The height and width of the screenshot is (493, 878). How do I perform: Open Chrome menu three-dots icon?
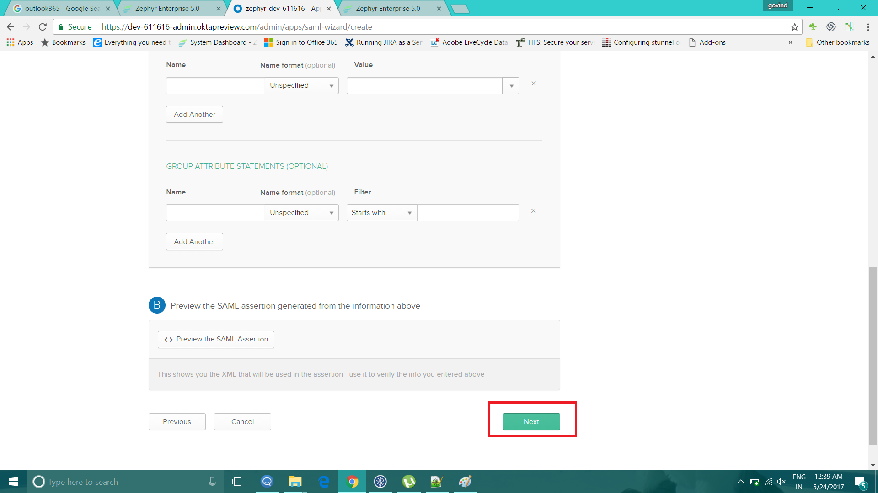867,27
